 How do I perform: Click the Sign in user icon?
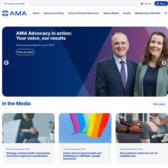(x=158, y=4)
